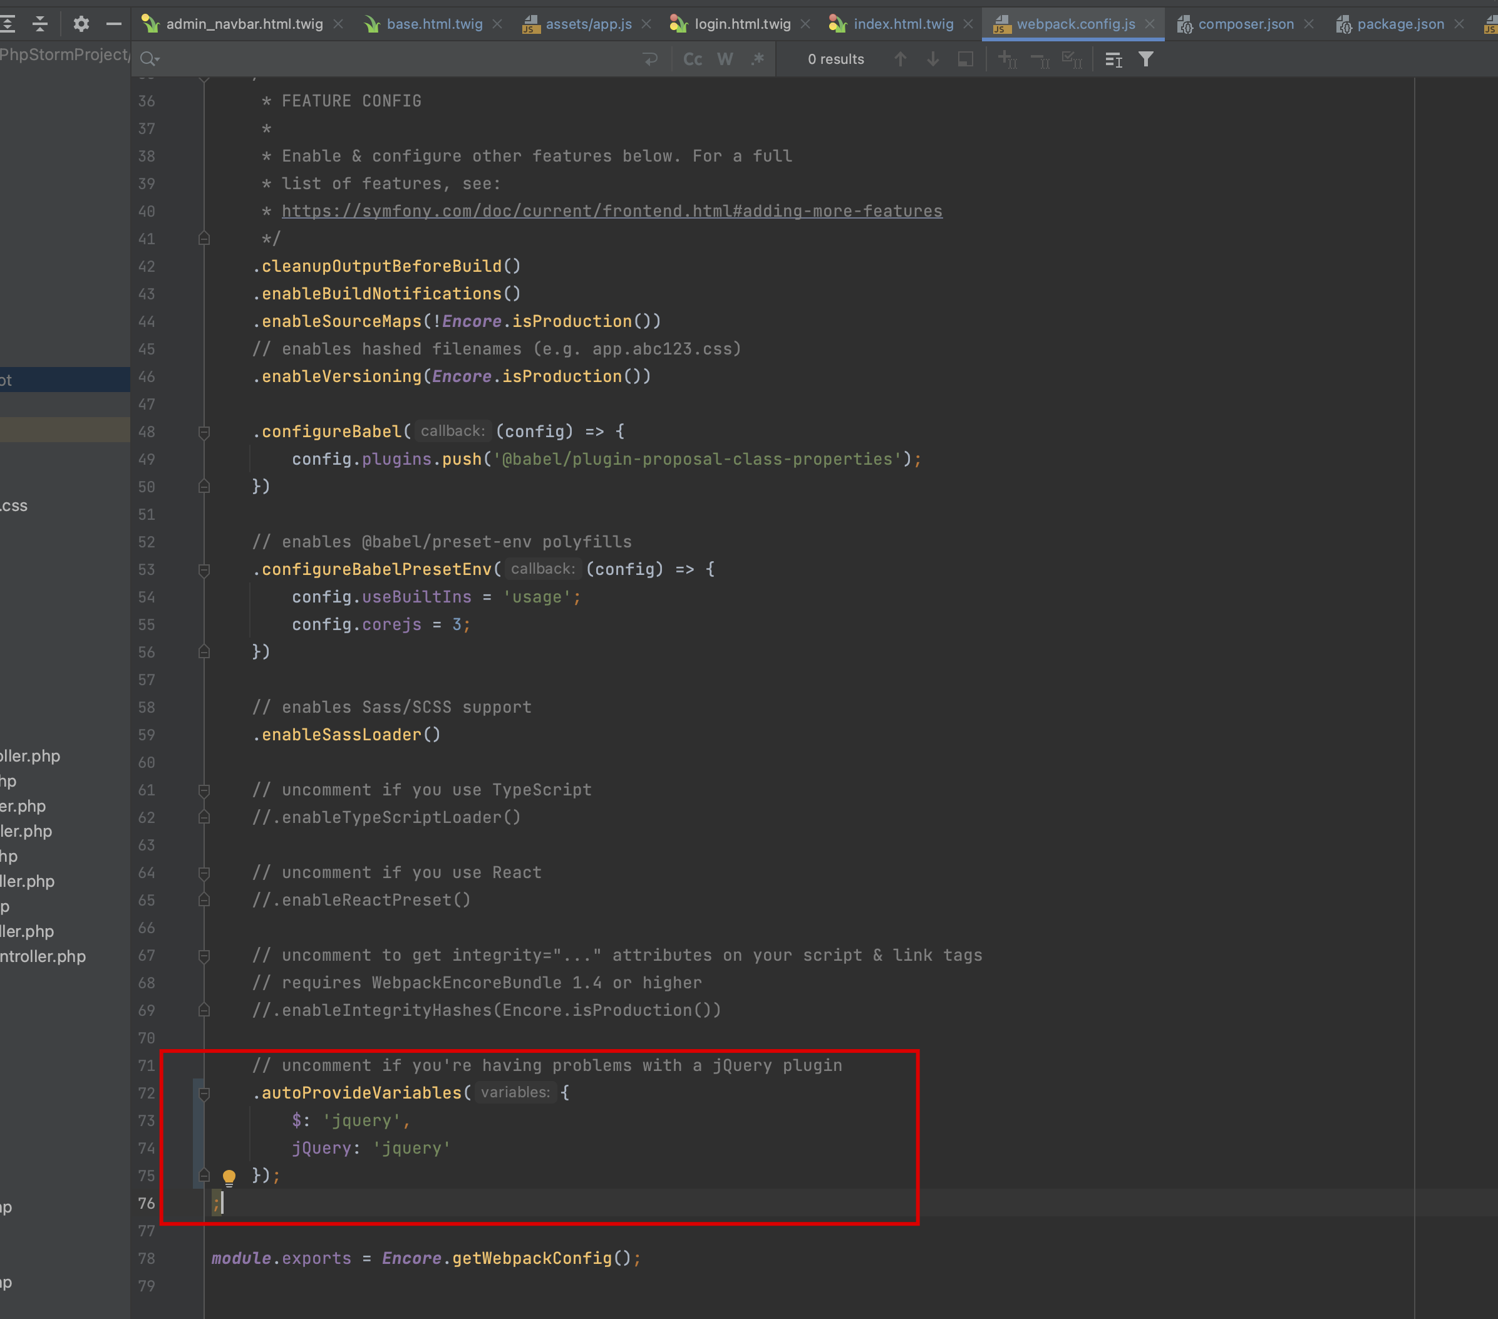The height and width of the screenshot is (1319, 1498).
Task: Click 'callback:' hint in configureBabelPresetEnv line
Action: pyautogui.click(x=542, y=569)
